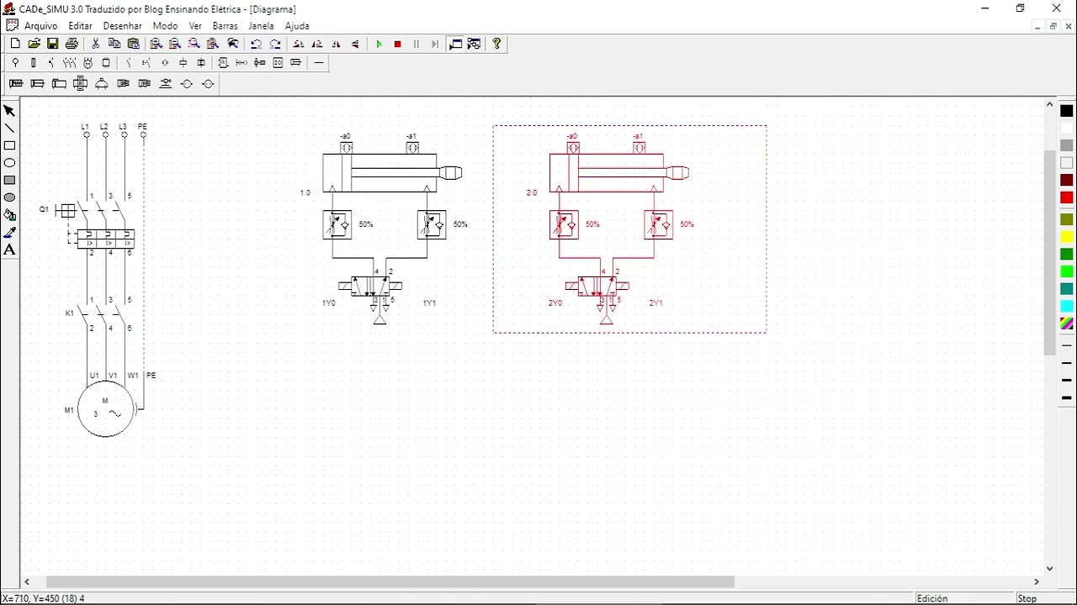
Task: Stop the simulation with red square button
Action: coord(398,44)
